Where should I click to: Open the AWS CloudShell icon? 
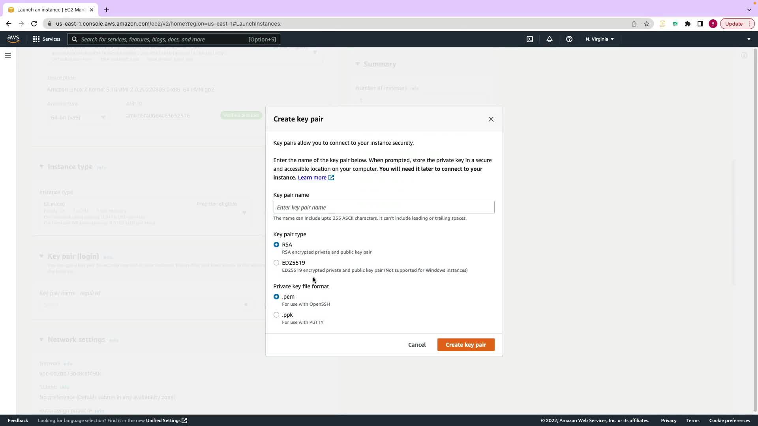coord(530,39)
